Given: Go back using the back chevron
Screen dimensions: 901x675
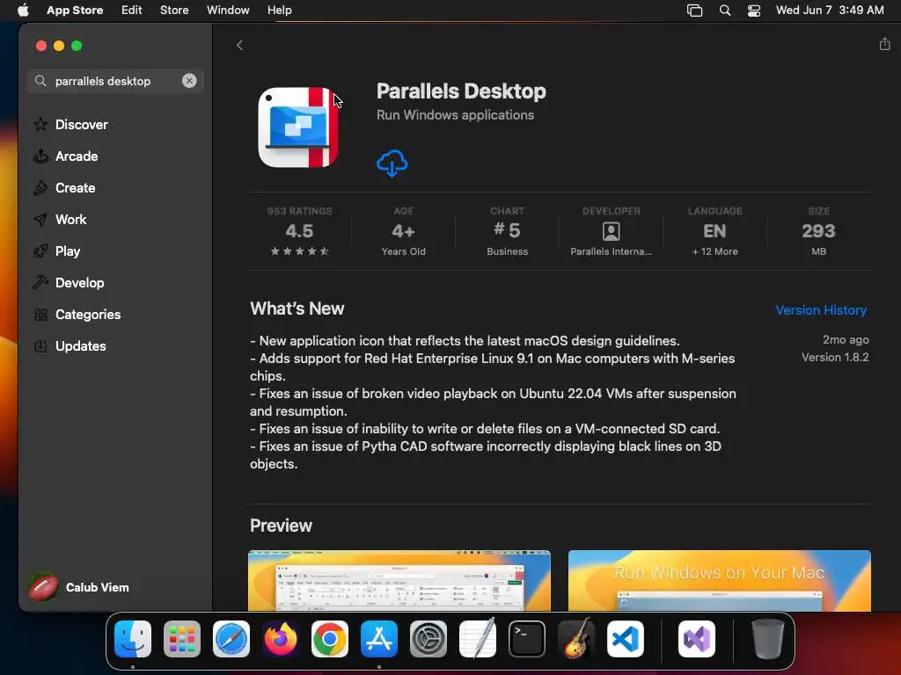Looking at the screenshot, I should (x=239, y=46).
